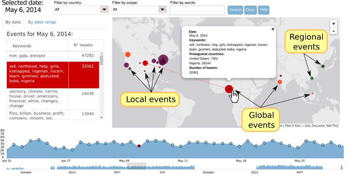
Task: Click the Clear button
Action: tap(250, 10)
